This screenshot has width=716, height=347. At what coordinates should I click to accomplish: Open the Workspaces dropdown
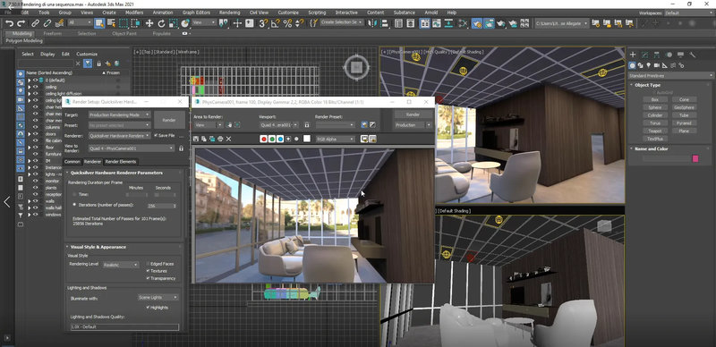click(x=688, y=13)
